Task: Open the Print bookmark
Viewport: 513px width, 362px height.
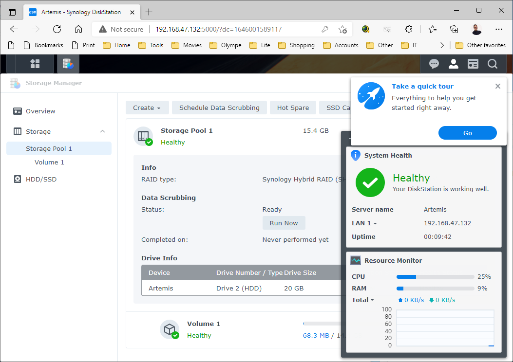Action: [83, 45]
